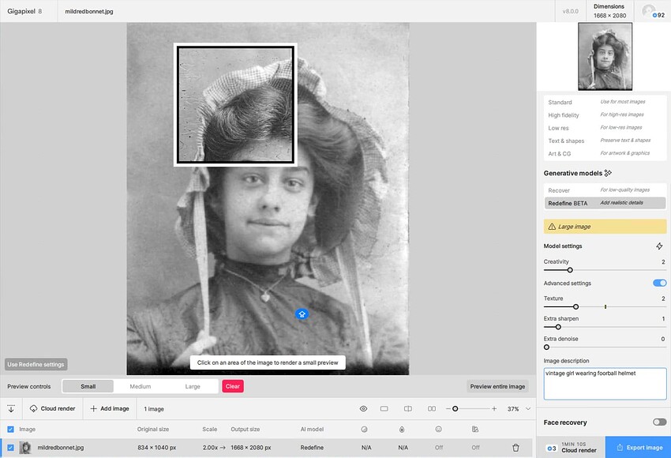The height and width of the screenshot is (458, 671).
Task: Click the navigator thumbnail in right panel
Action: 605,57
